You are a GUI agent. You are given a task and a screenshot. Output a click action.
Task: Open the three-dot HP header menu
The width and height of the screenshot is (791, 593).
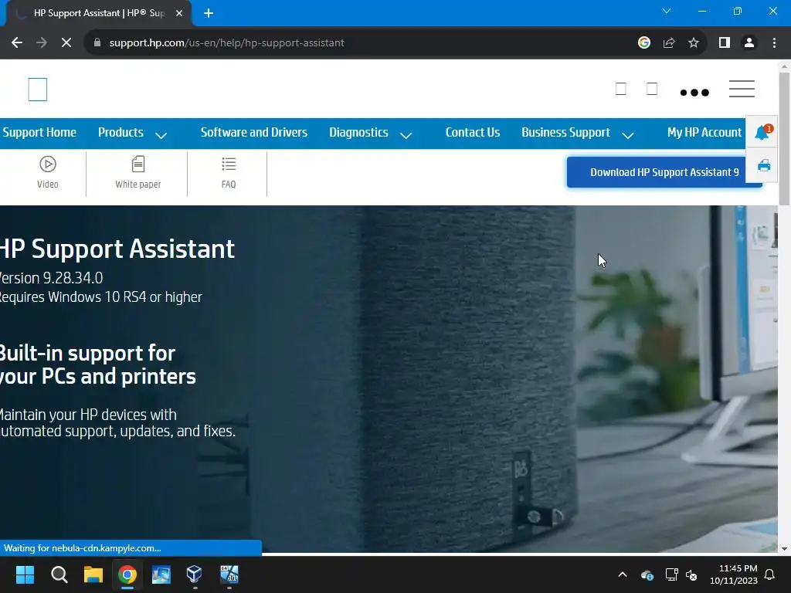(x=694, y=93)
